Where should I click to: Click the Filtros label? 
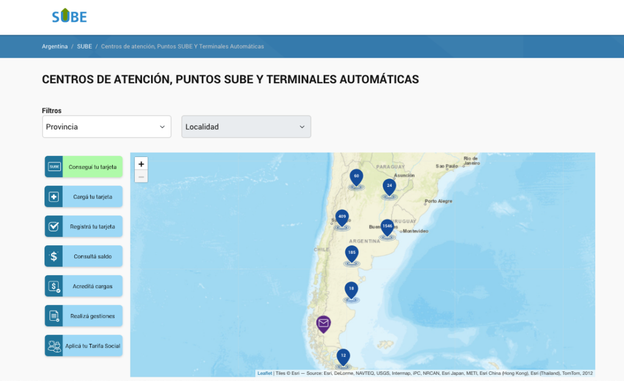click(52, 110)
